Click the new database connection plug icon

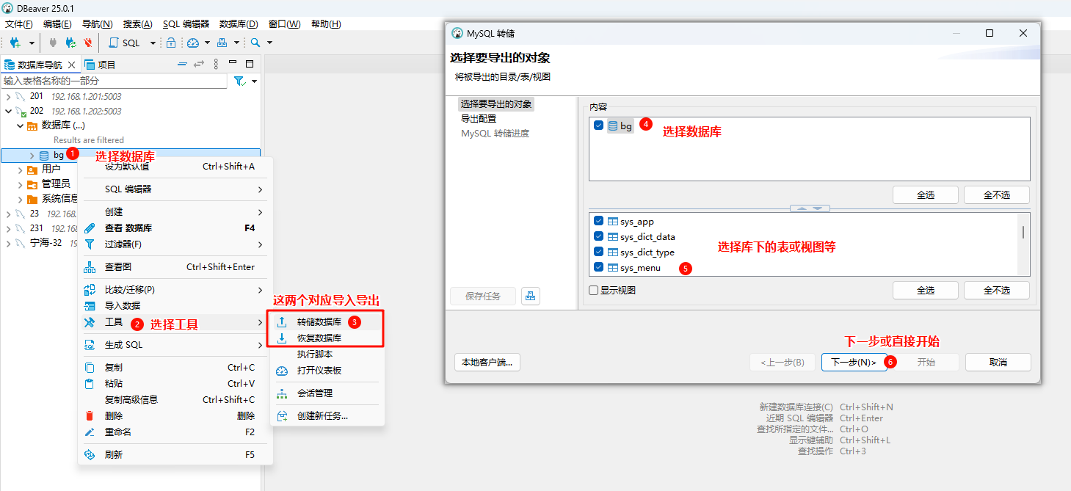(x=15, y=43)
